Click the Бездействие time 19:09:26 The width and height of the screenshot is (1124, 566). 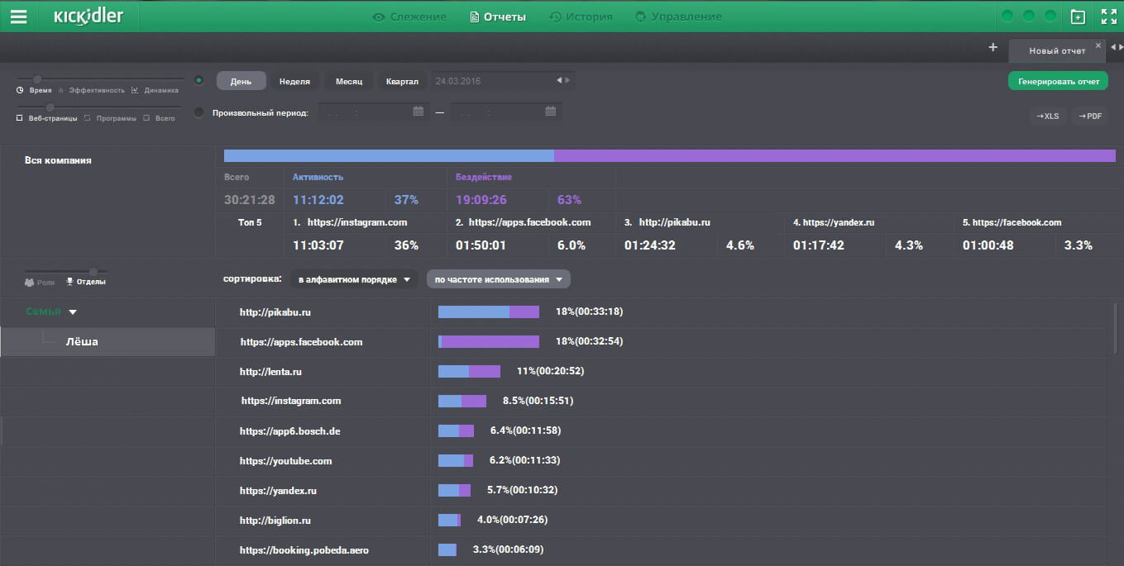481,200
